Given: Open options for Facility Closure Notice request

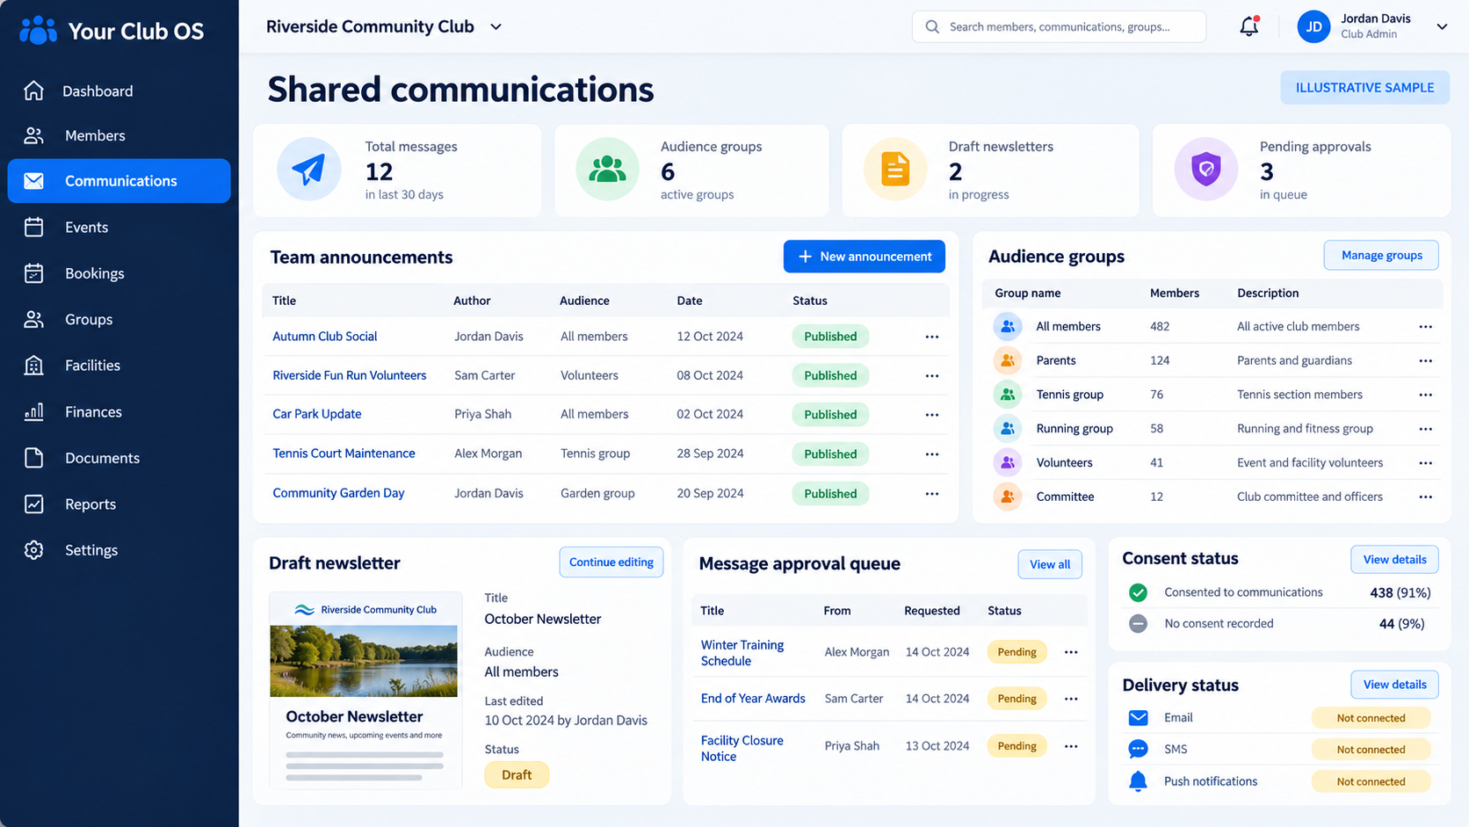Looking at the screenshot, I should 1070,746.
